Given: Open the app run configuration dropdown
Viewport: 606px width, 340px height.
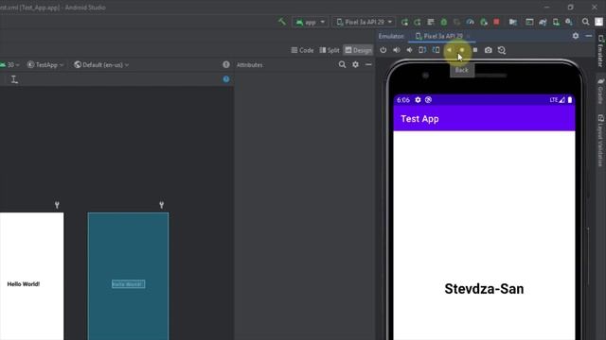Looking at the screenshot, I should pos(311,23).
